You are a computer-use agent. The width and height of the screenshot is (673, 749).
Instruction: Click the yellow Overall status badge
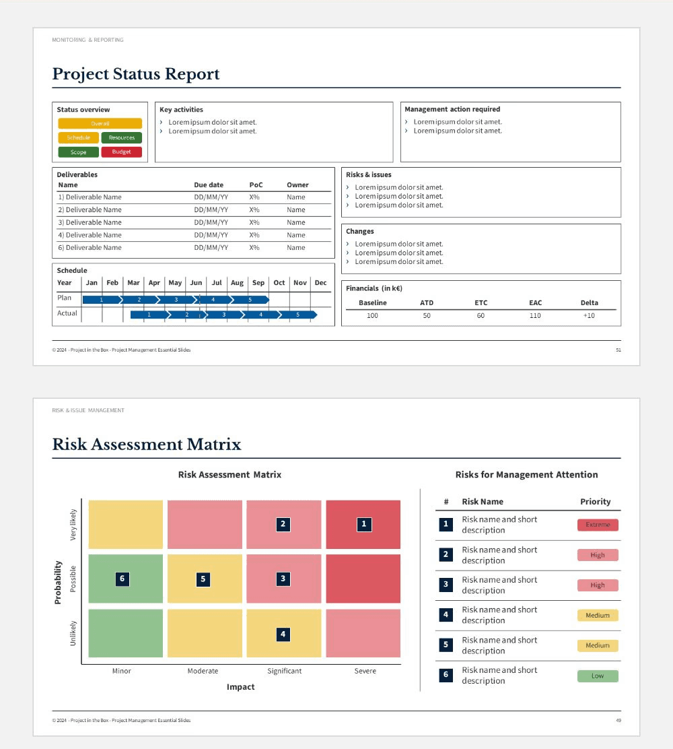click(100, 123)
